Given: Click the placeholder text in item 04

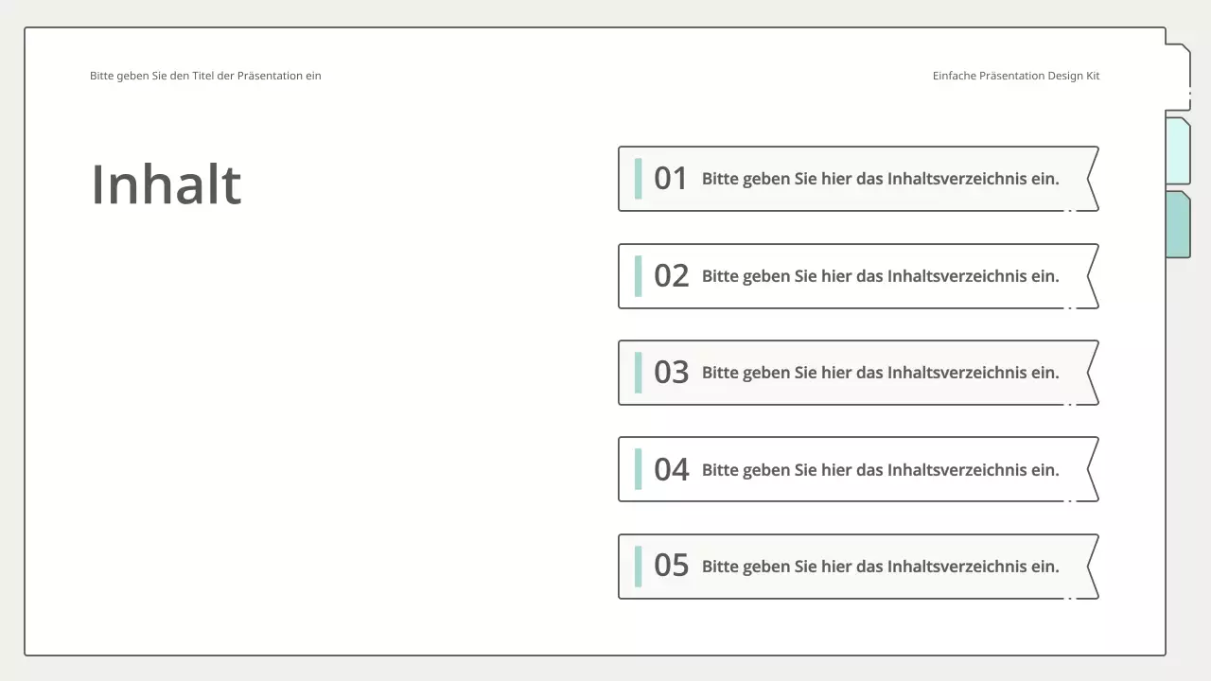Looking at the screenshot, I should tap(880, 470).
